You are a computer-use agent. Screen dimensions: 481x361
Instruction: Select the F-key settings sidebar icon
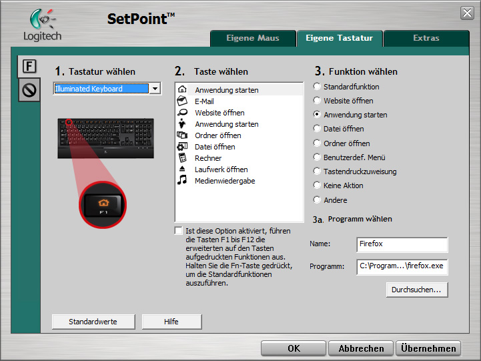(x=29, y=66)
